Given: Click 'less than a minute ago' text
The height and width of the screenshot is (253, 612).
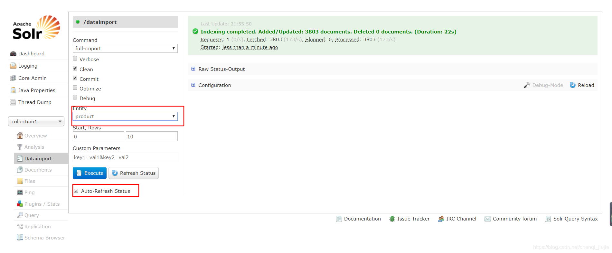Looking at the screenshot, I should [250, 47].
